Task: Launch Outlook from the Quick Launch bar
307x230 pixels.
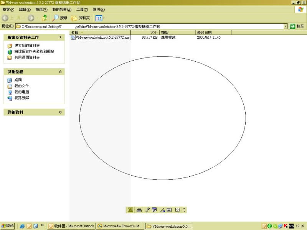Action: tap(29, 226)
